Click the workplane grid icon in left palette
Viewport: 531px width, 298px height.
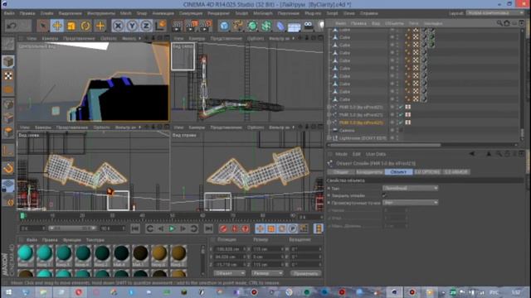point(8,185)
